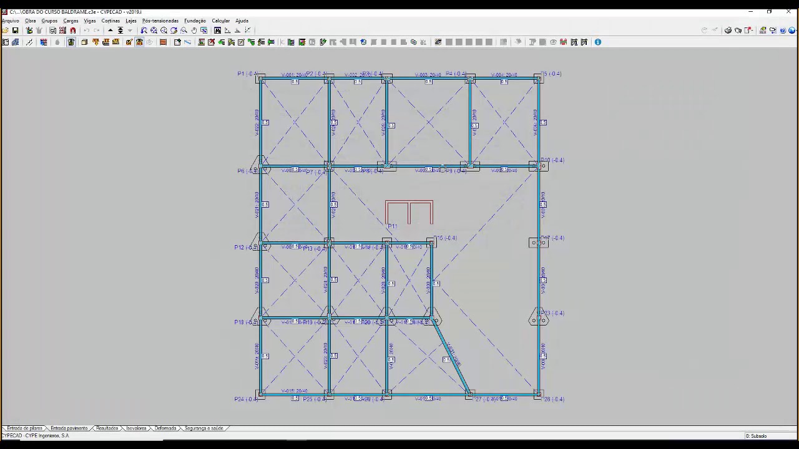The image size is (799, 449).
Task: Open the Pós-tensionadas menu
Action: click(x=160, y=21)
